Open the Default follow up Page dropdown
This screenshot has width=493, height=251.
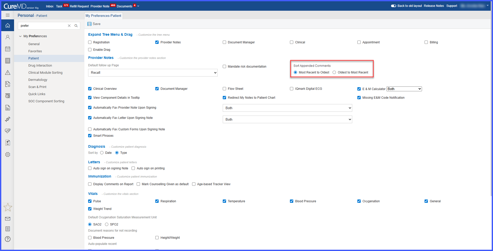153,73
